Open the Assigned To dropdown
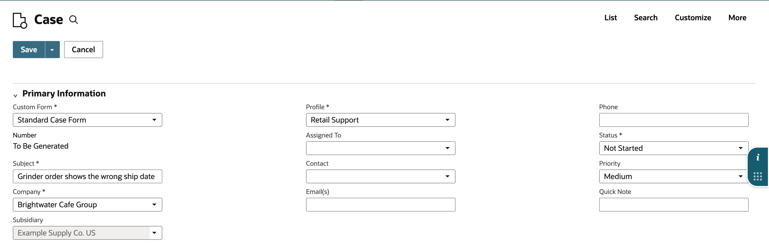The width and height of the screenshot is (769, 243). pyautogui.click(x=380, y=148)
